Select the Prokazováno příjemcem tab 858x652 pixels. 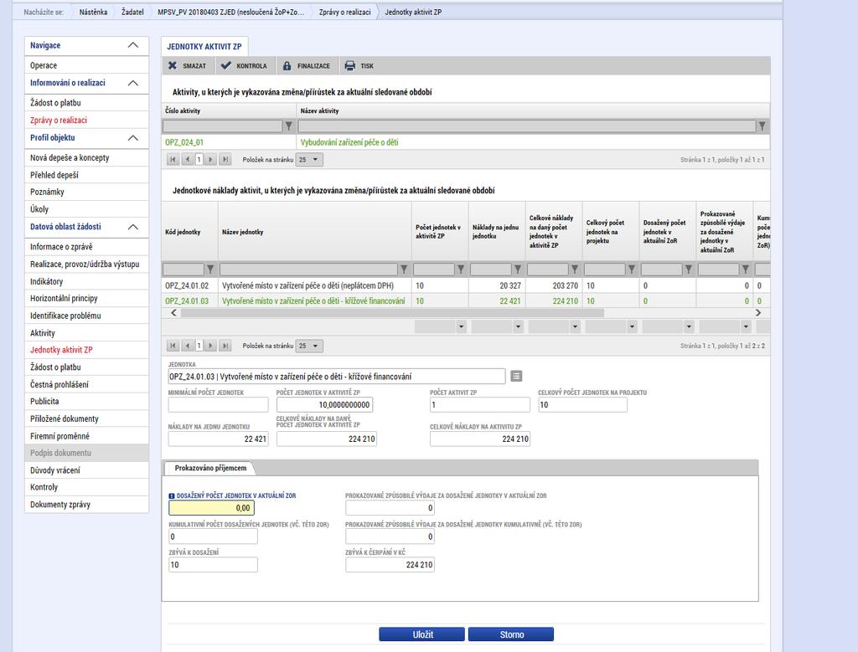210,468
